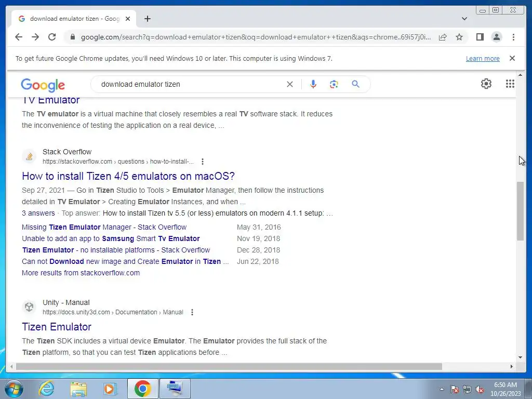Search by image with the Google Lens icon
The height and width of the screenshot is (399, 532).
[x=334, y=84]
